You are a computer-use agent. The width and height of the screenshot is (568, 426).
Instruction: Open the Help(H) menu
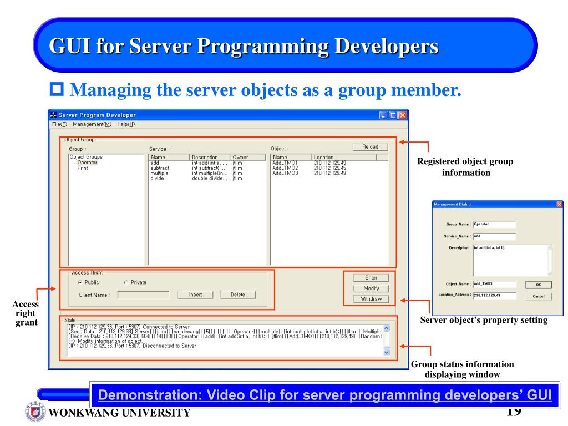click(x=126, y=124)
